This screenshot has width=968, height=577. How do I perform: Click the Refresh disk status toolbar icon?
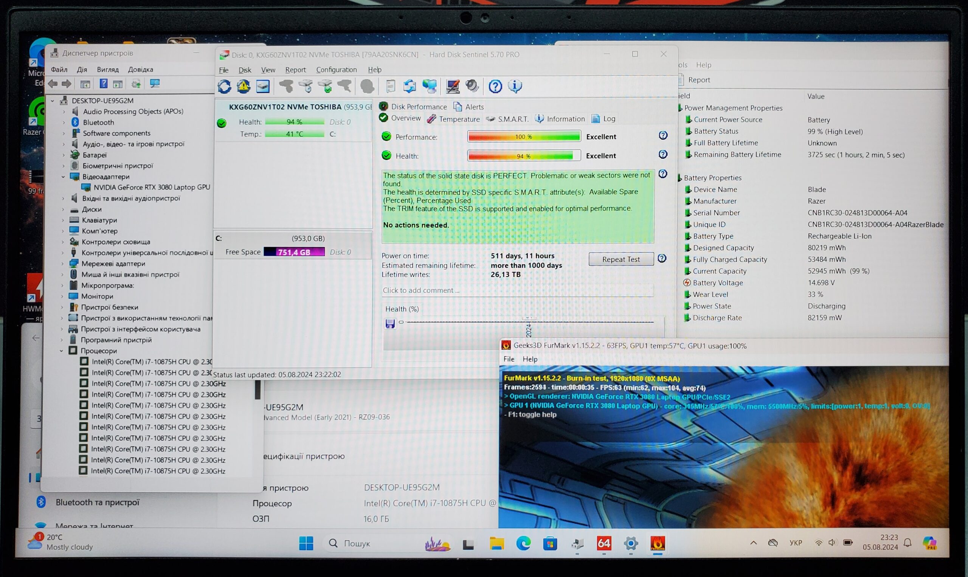click(224, 86)
